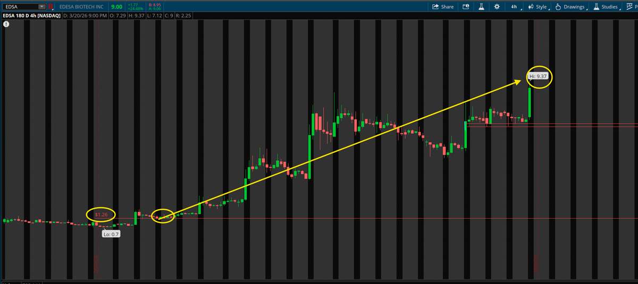Open the Style menu

tap(539, 7)
